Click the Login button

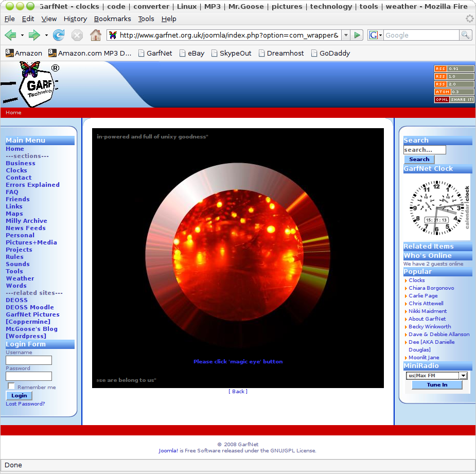click(x=19, y=395)
